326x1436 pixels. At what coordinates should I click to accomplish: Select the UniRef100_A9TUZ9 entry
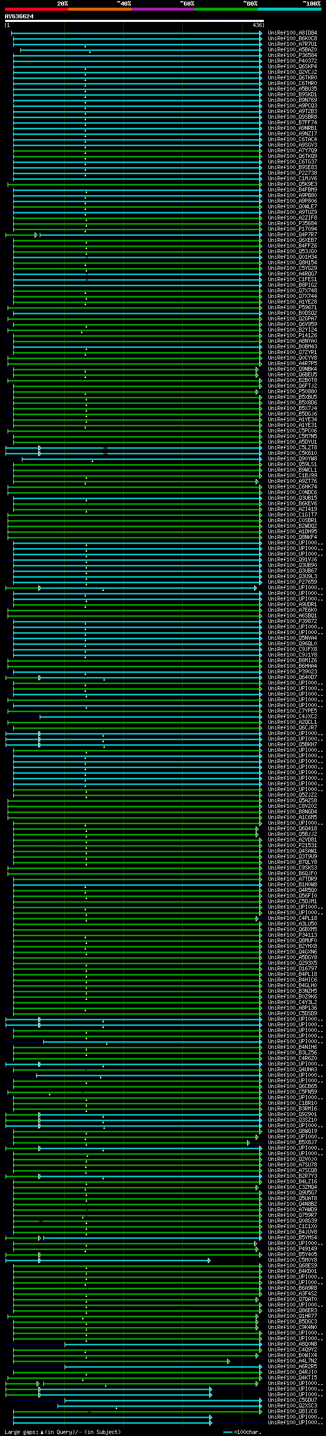292,212
